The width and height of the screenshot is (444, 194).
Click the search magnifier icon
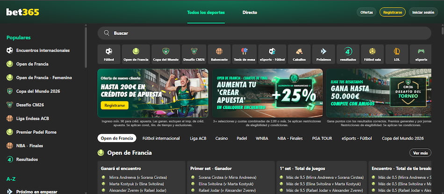coord(107,33)
